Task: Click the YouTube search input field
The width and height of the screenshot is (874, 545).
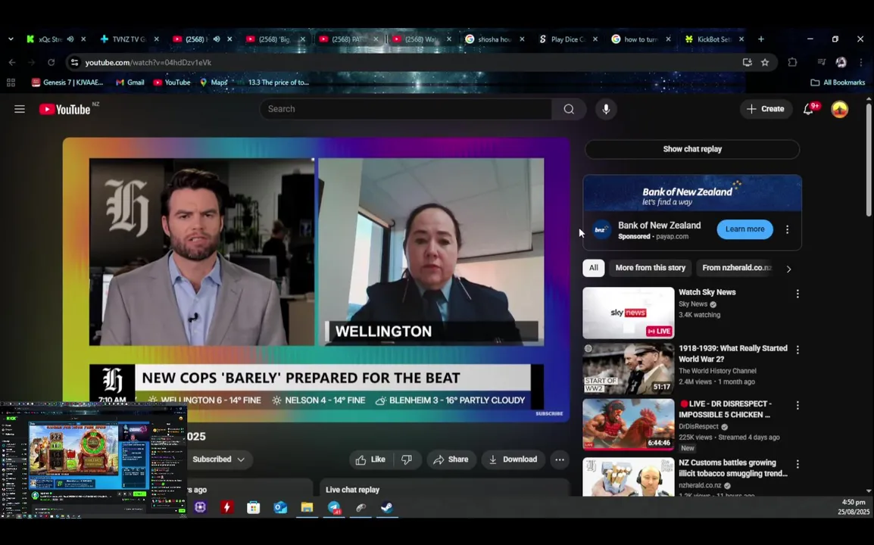Action: click(406, 109)
